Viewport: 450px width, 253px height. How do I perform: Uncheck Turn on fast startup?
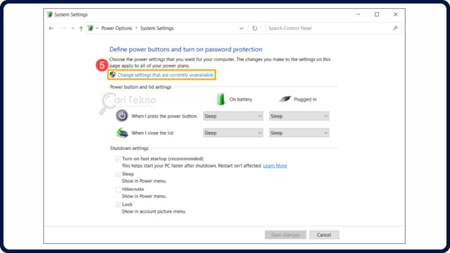click(118, 159)
